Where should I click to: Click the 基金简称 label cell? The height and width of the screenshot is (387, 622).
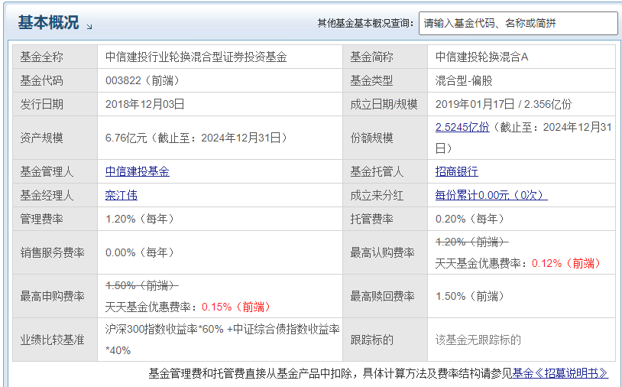coord(385,57)
